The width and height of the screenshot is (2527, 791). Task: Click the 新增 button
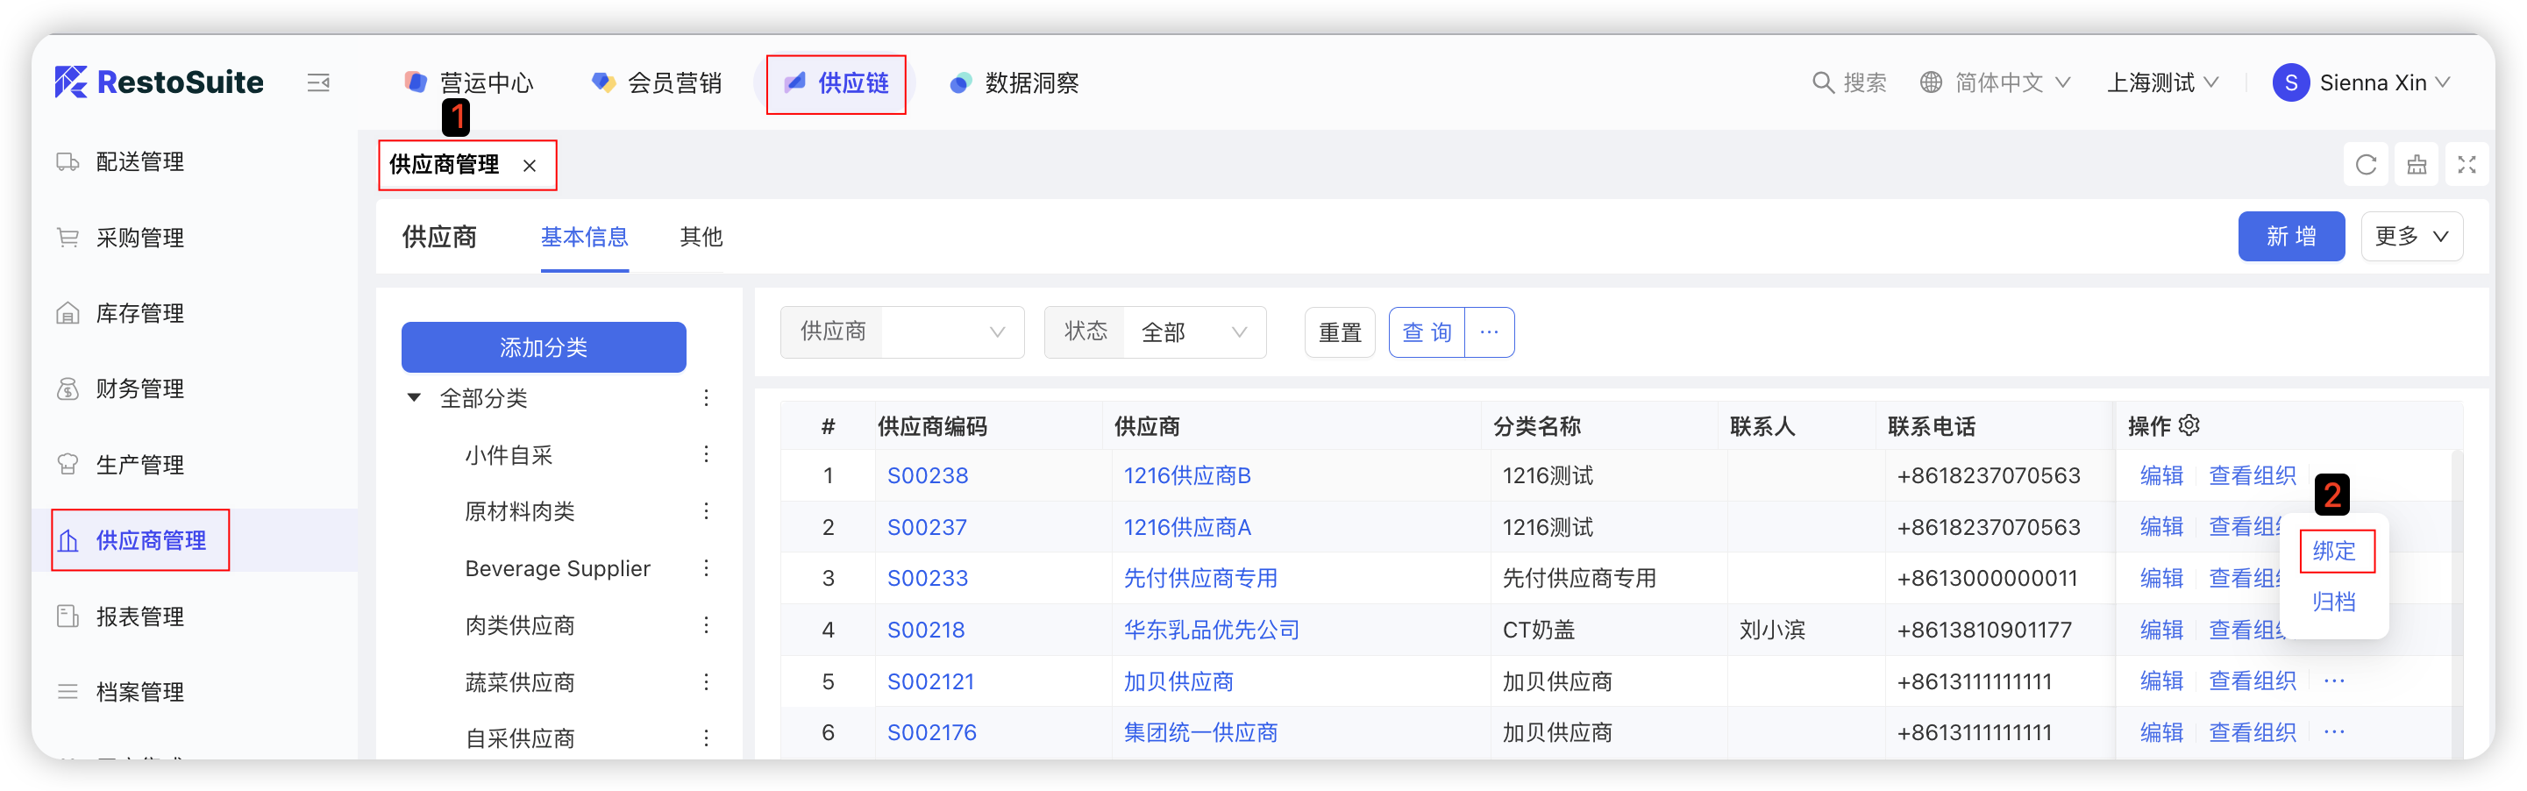(2290, 237)
